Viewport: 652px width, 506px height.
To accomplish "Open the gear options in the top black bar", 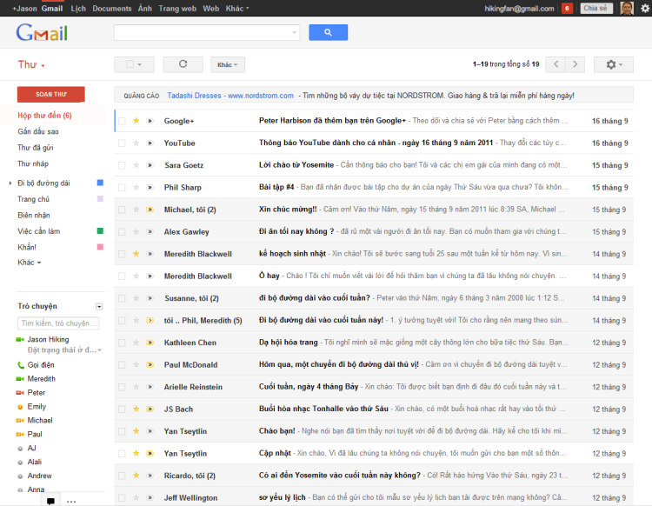I will 645,9.
